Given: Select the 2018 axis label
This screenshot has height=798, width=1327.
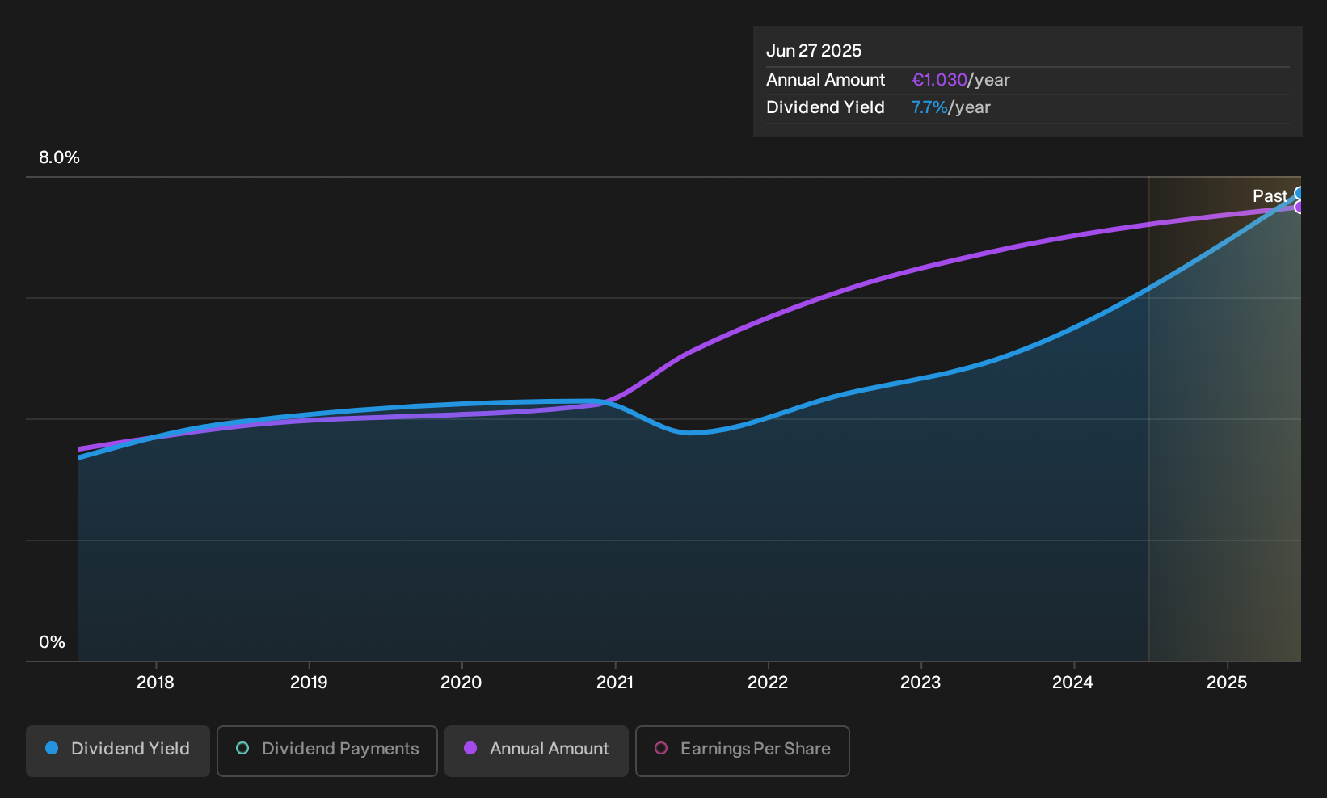Looking at the screenshot, I should coord(155,682).
